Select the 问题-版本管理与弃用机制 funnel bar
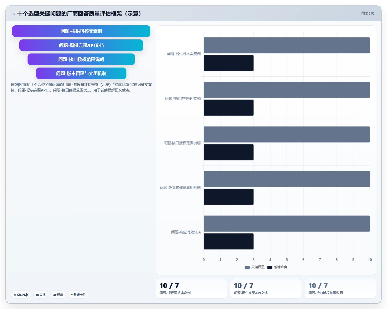This screenshot has height=309, width=387. [81, 73]
